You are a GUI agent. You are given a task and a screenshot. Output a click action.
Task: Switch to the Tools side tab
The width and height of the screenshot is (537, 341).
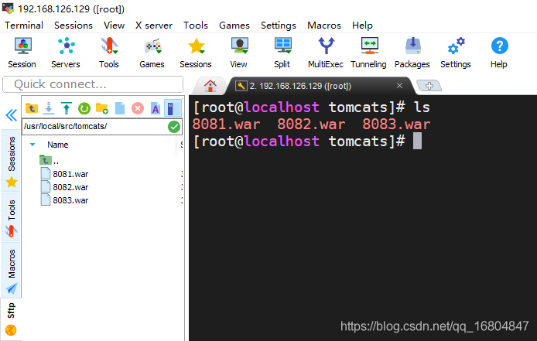(12, 218)
